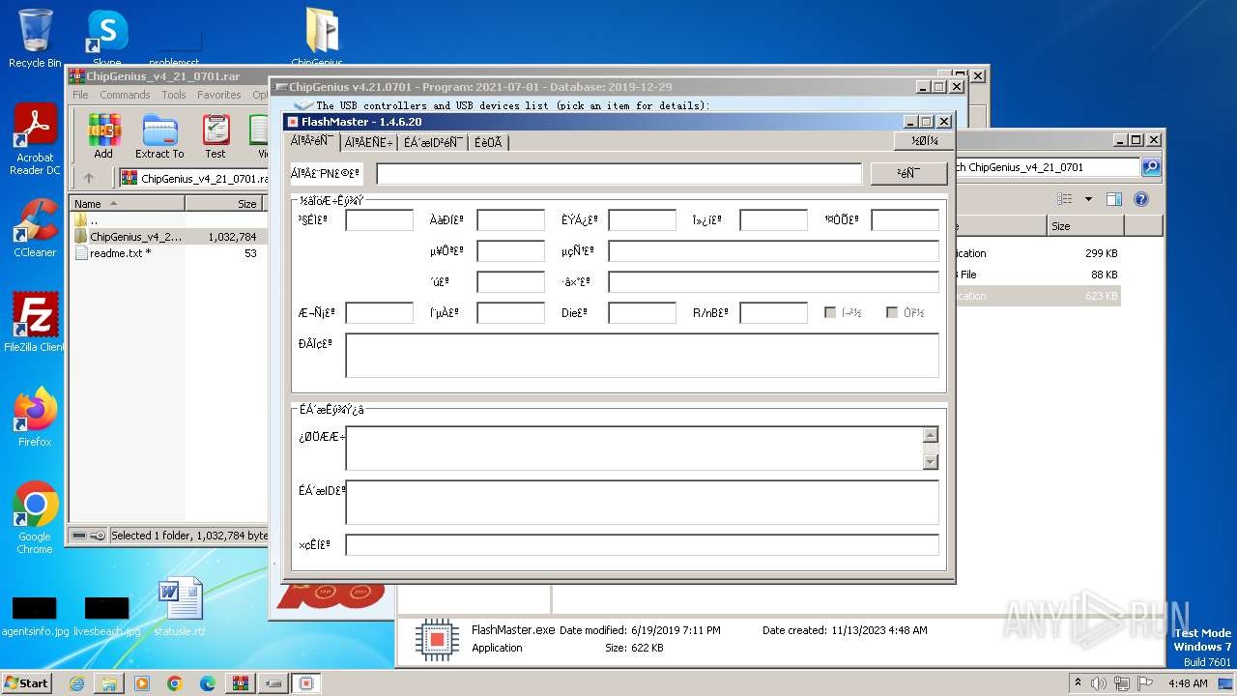This screenshot has height=696, width=1237.
Task: Click the change view icon in Explorer
Action: (1065, 199)
